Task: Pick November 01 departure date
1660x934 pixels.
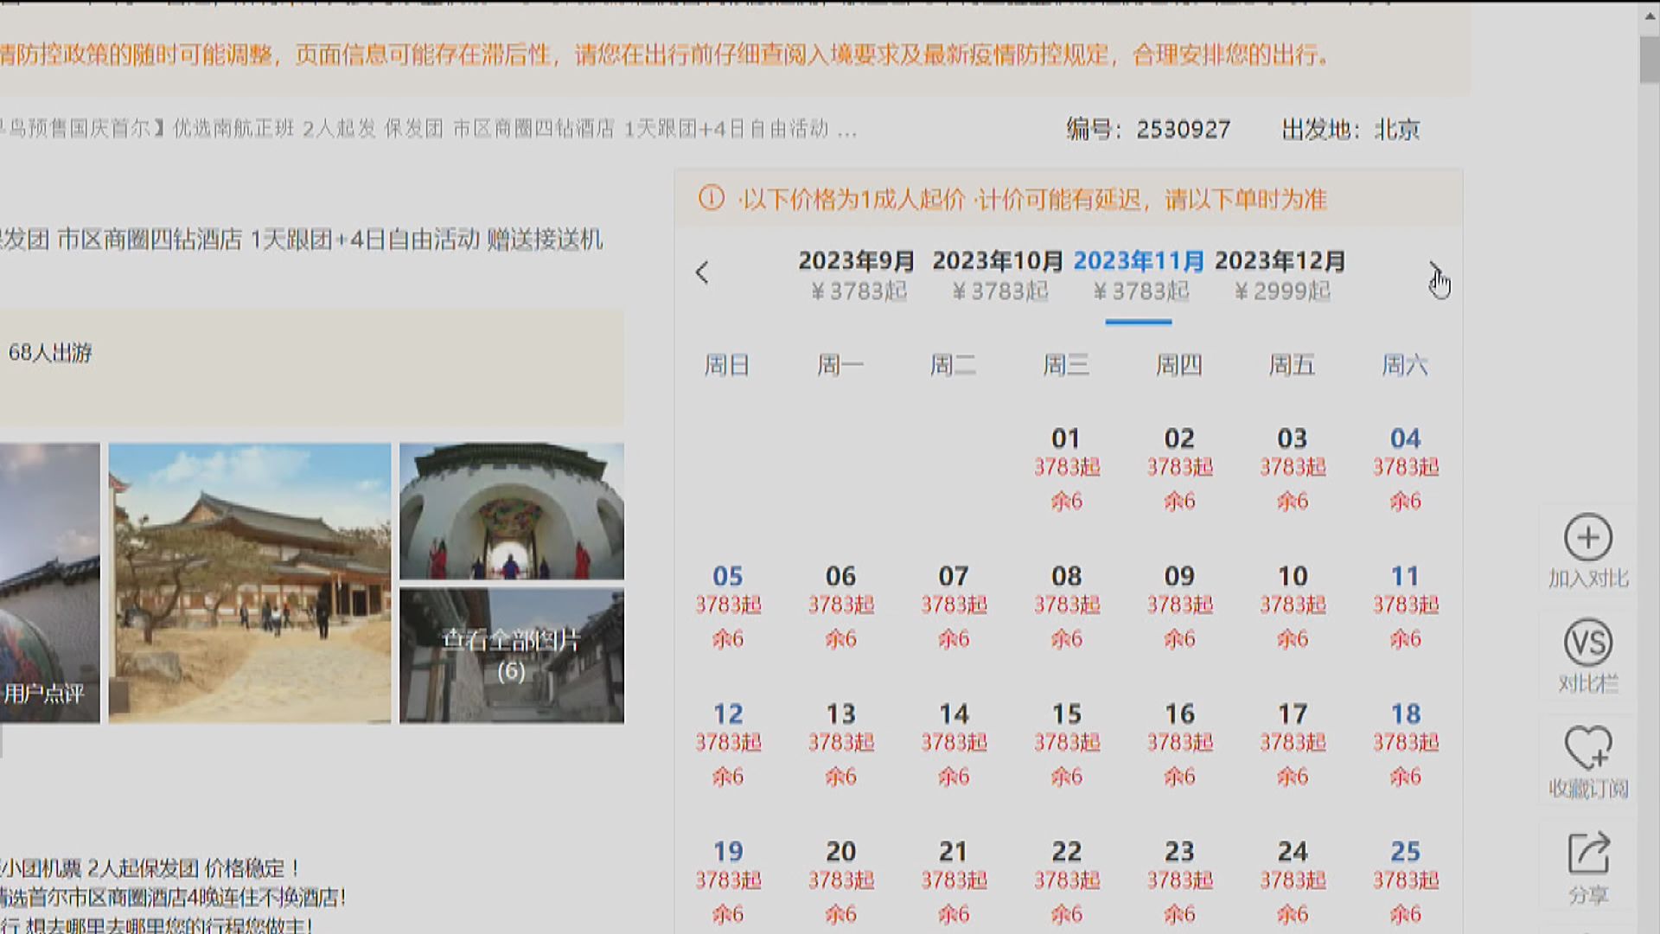Action: (1066, 467)
